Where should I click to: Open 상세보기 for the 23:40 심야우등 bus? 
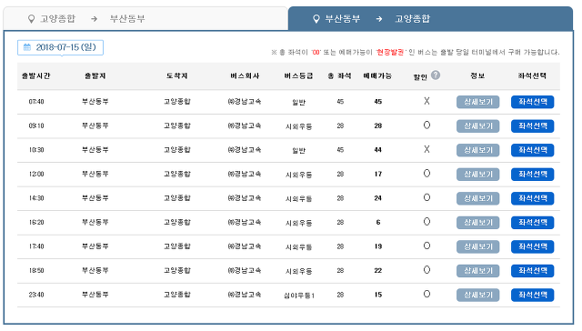click(x=477, y=295)
